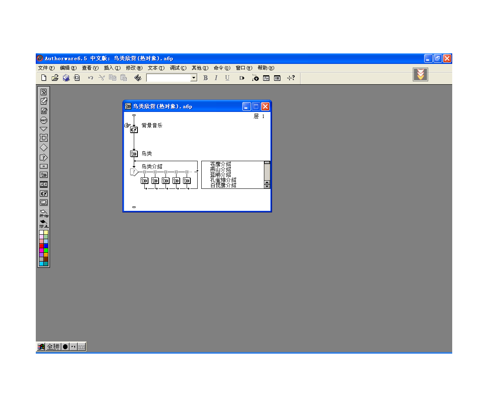Select the Decision diamond icon in the palette
The width and height of the screenshot is (488, 407).
point(44,148)
